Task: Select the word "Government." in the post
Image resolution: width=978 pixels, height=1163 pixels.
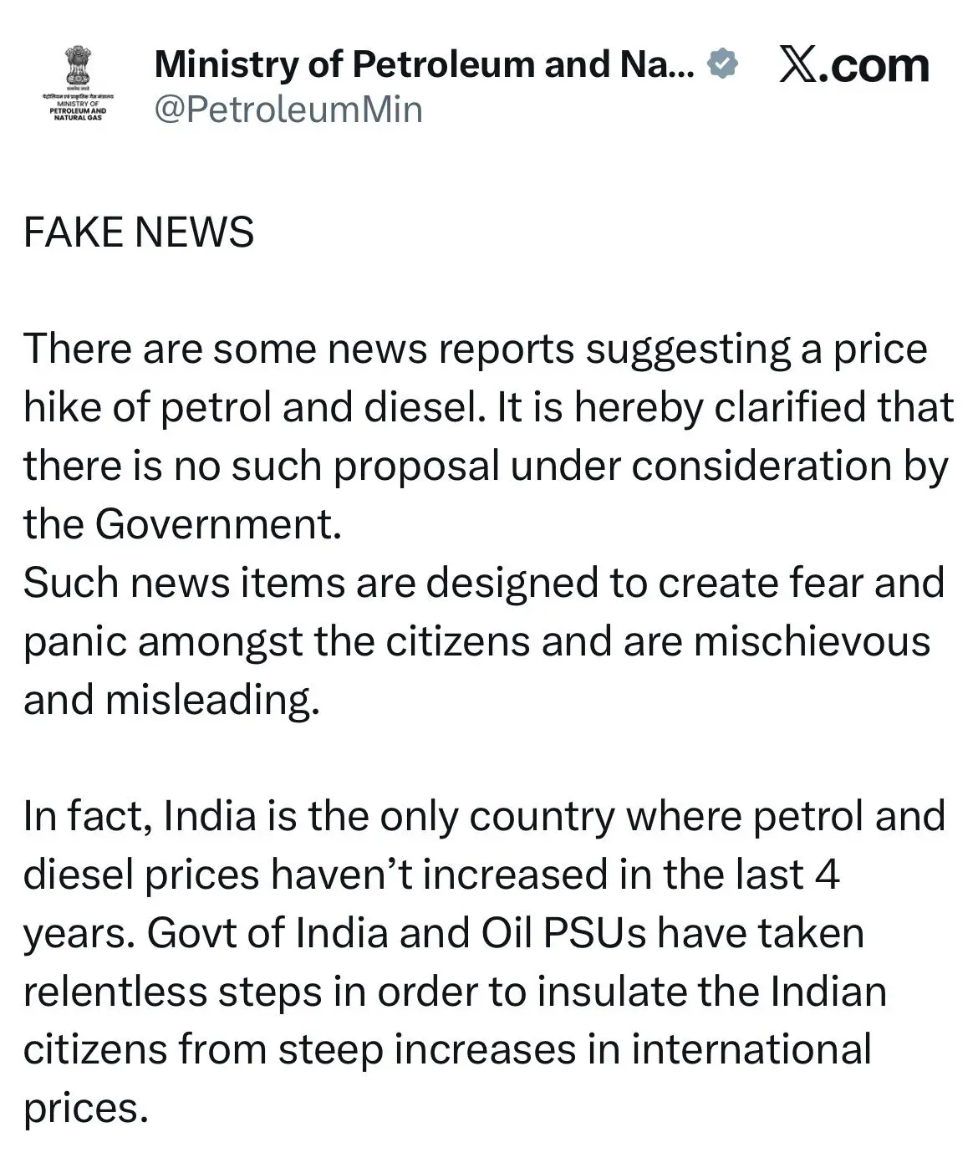Action: (x=218, y=525)
